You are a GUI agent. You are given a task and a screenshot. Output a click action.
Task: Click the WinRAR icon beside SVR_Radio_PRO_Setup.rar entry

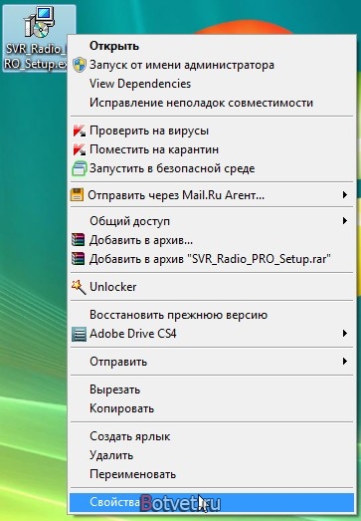tap(79, 259)
